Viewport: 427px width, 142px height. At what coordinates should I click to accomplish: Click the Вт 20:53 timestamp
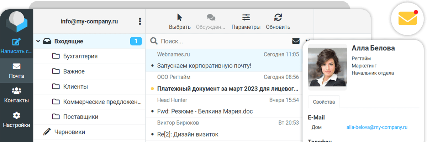click(289, 123)
